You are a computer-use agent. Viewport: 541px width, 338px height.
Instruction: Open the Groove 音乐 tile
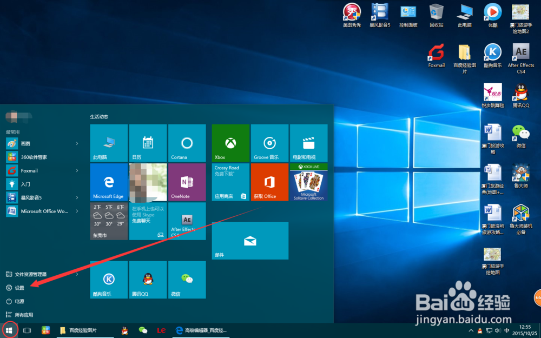tap(269, 143)
